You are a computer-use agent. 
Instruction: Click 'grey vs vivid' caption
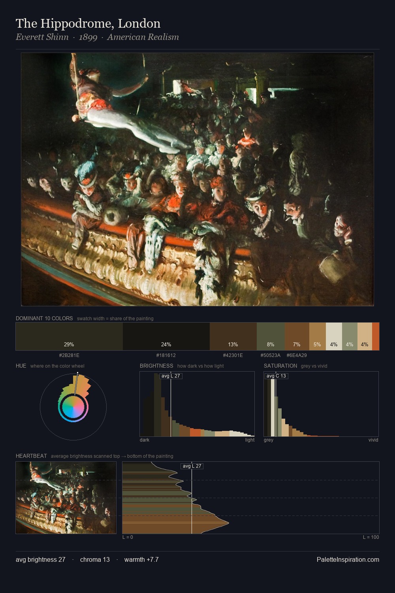314,366
